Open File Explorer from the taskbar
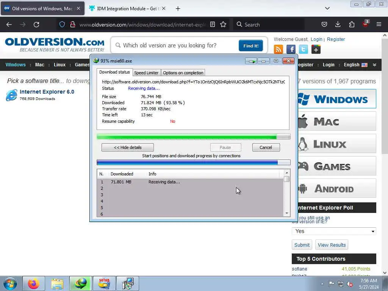The height and width of the screenshot is (291, 388). [57, 283]
